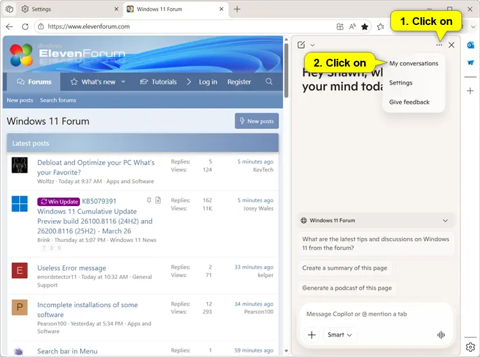Go to page 7 of the KB5079391 thread
This screenshot has height=357, width=480.
(x=44, y=248)
